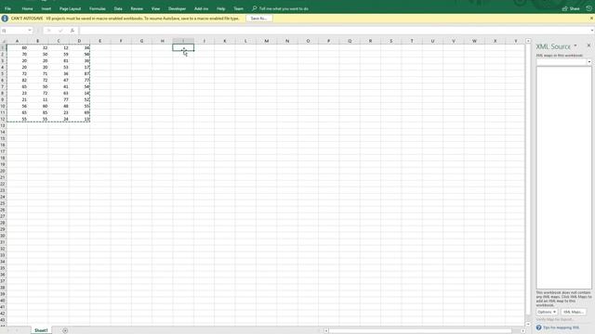The height and width of the screenshot is (334, 595).
Task: Select column A header
Action: pyautogui.click(x=17, y=41)
